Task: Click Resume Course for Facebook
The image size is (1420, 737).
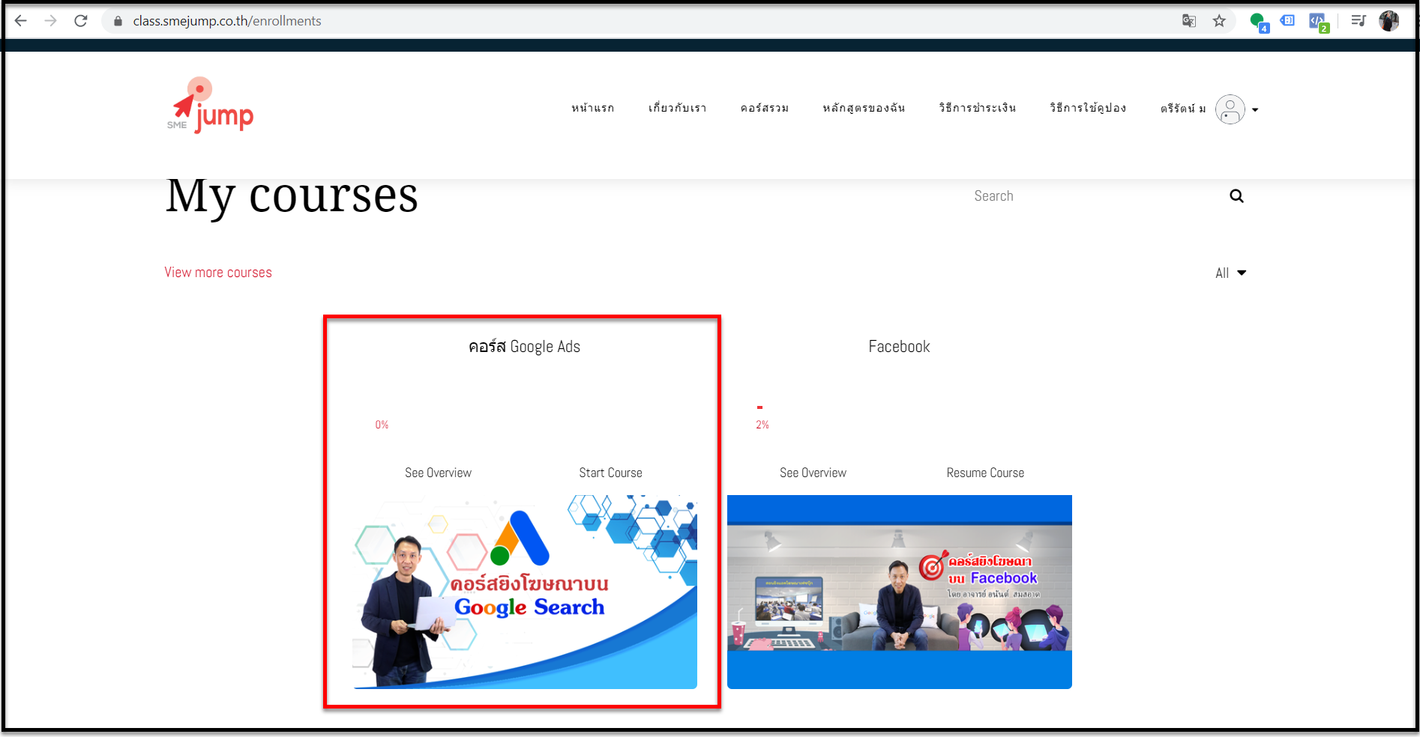Action: [x=985, y=473]
